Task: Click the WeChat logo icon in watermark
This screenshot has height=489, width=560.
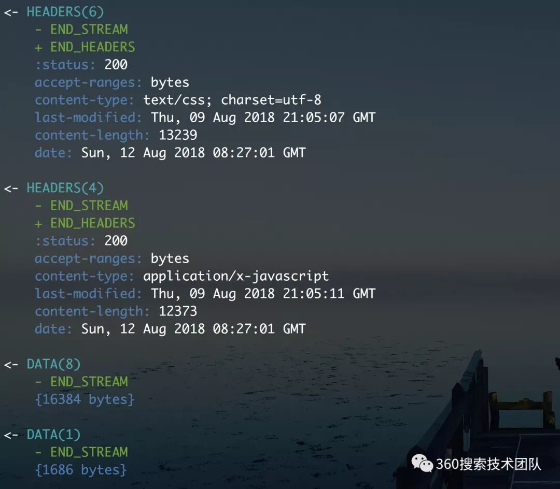Action: 422,463
